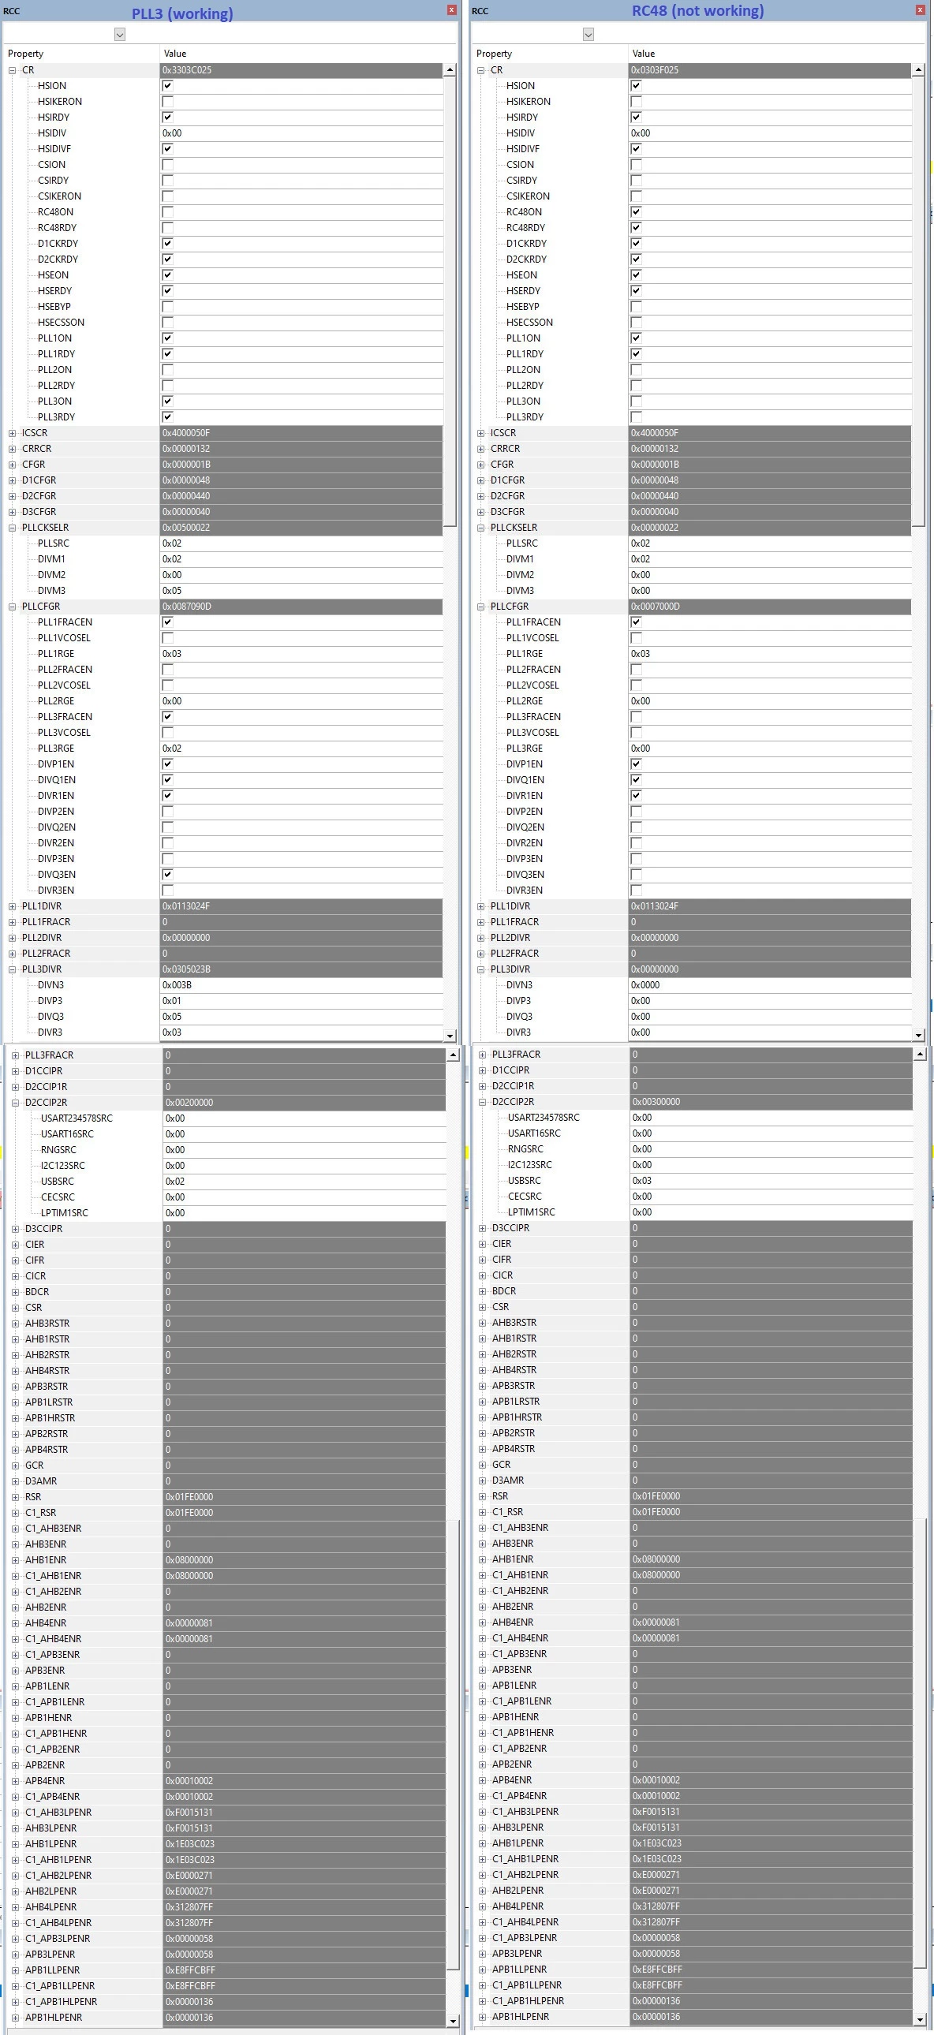Toggle RC48RDY checkbox in RC48 (not working) panel
Screen dimensions: 934x2035
click(x=636, y=227)
